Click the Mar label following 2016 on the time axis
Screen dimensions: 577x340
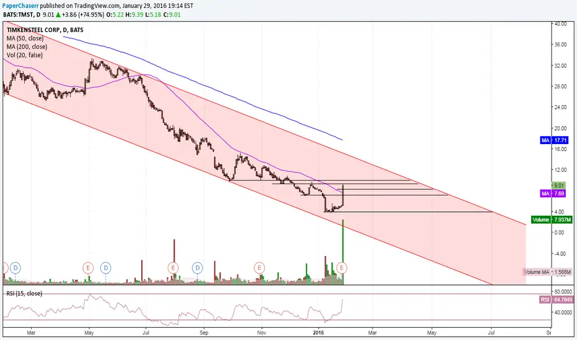point(372,333)
